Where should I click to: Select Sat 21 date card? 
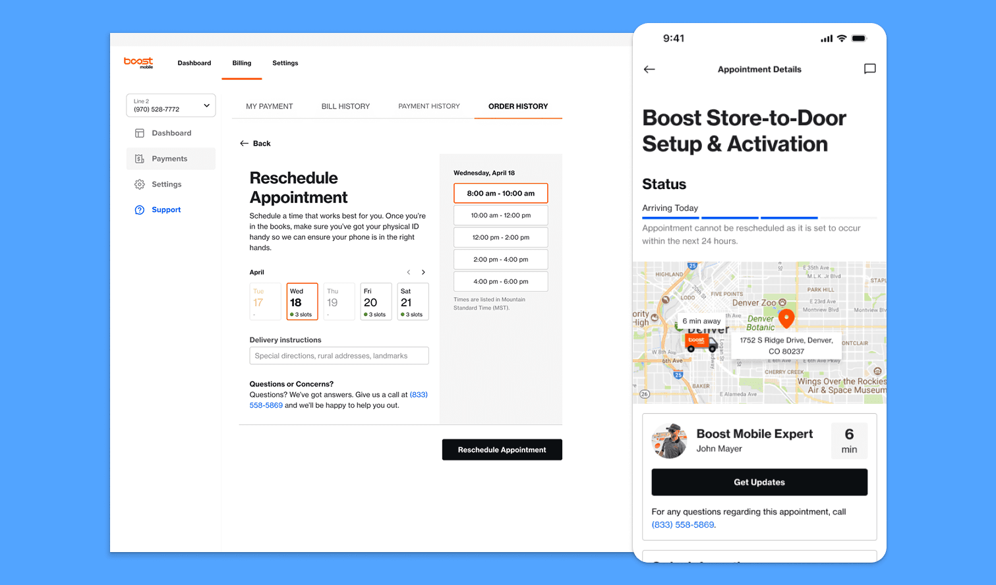[x=413, y=302]
